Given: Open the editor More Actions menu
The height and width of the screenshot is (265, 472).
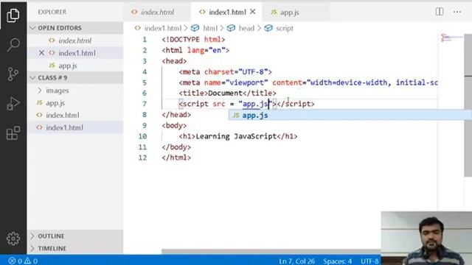Looking at the screenshot, I should click(x=457, y=12).
